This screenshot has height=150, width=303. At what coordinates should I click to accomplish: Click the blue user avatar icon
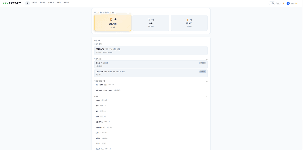coord(288,3)
